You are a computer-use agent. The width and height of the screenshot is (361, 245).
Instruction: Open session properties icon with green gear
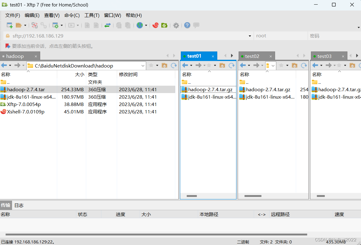55,25
